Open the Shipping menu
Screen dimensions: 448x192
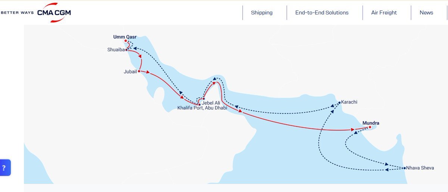pos(262,13)
